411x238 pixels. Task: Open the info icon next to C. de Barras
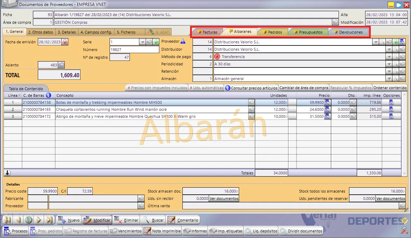[x=49, y=95]
